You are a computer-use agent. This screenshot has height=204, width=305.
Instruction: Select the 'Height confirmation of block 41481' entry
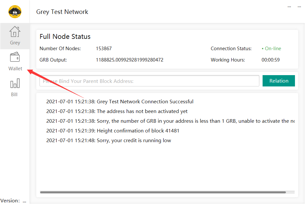point(113,131)
